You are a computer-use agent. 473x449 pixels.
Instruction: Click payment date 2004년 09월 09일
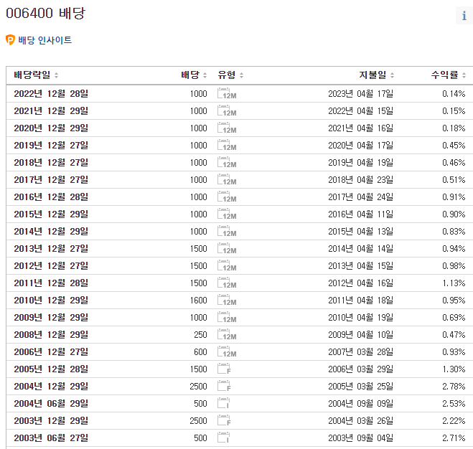click(x=361, y=403)
